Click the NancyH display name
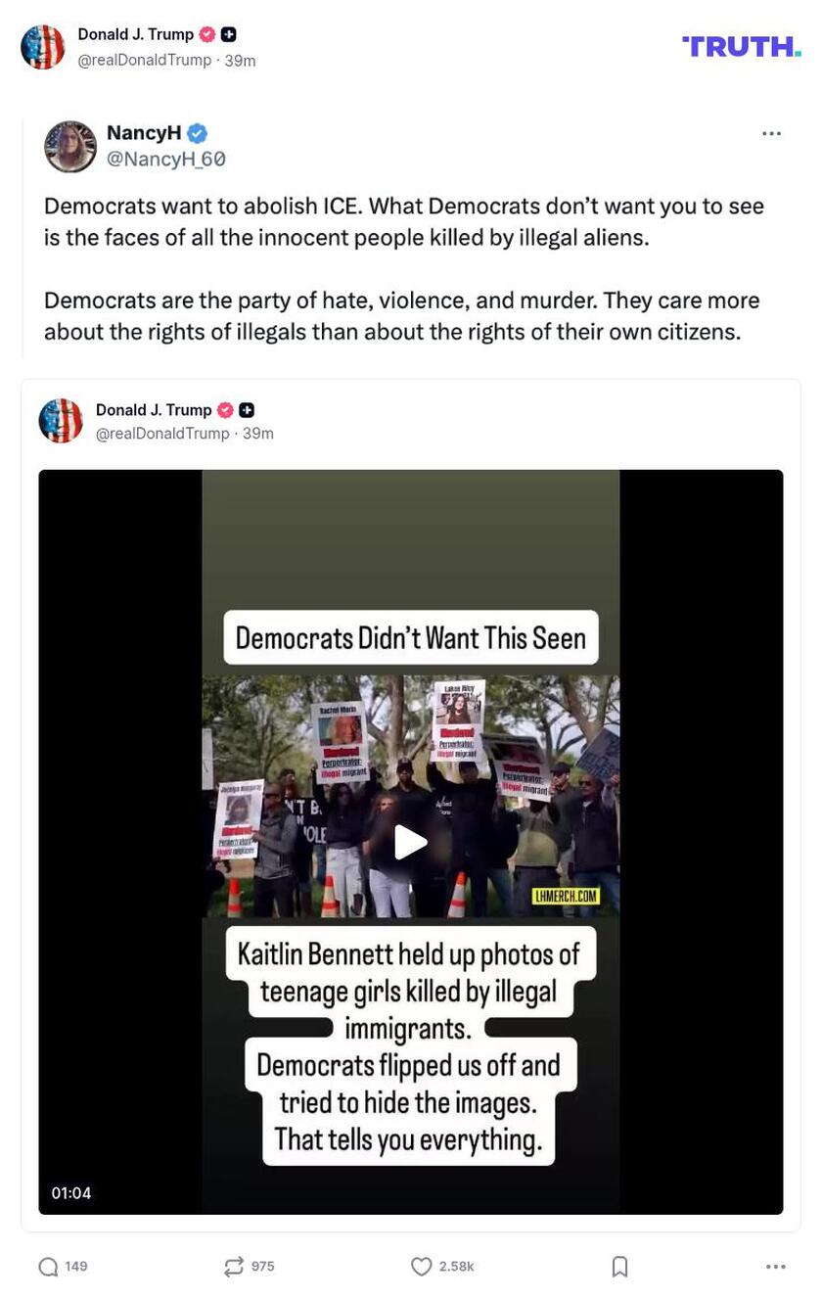The width and height of the screenshot is (822, 1298). (144, 133)
